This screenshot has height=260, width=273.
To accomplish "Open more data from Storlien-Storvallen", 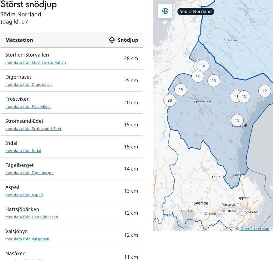I will click(x=35, y=63).
